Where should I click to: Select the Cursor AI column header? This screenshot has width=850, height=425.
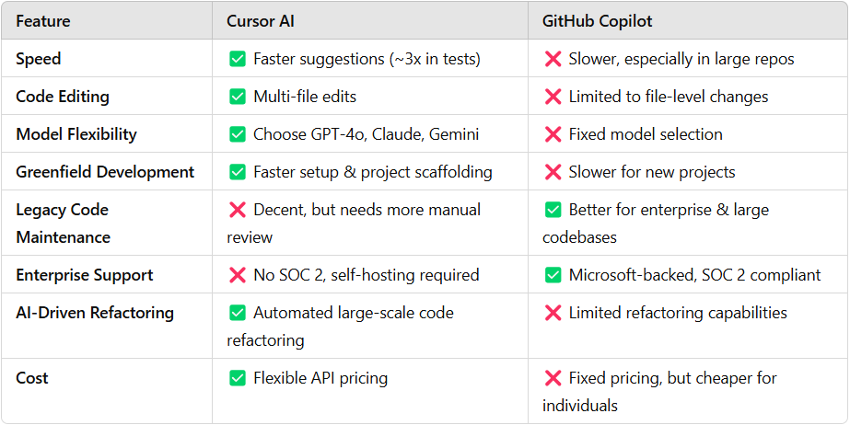[x=261, y=21]
